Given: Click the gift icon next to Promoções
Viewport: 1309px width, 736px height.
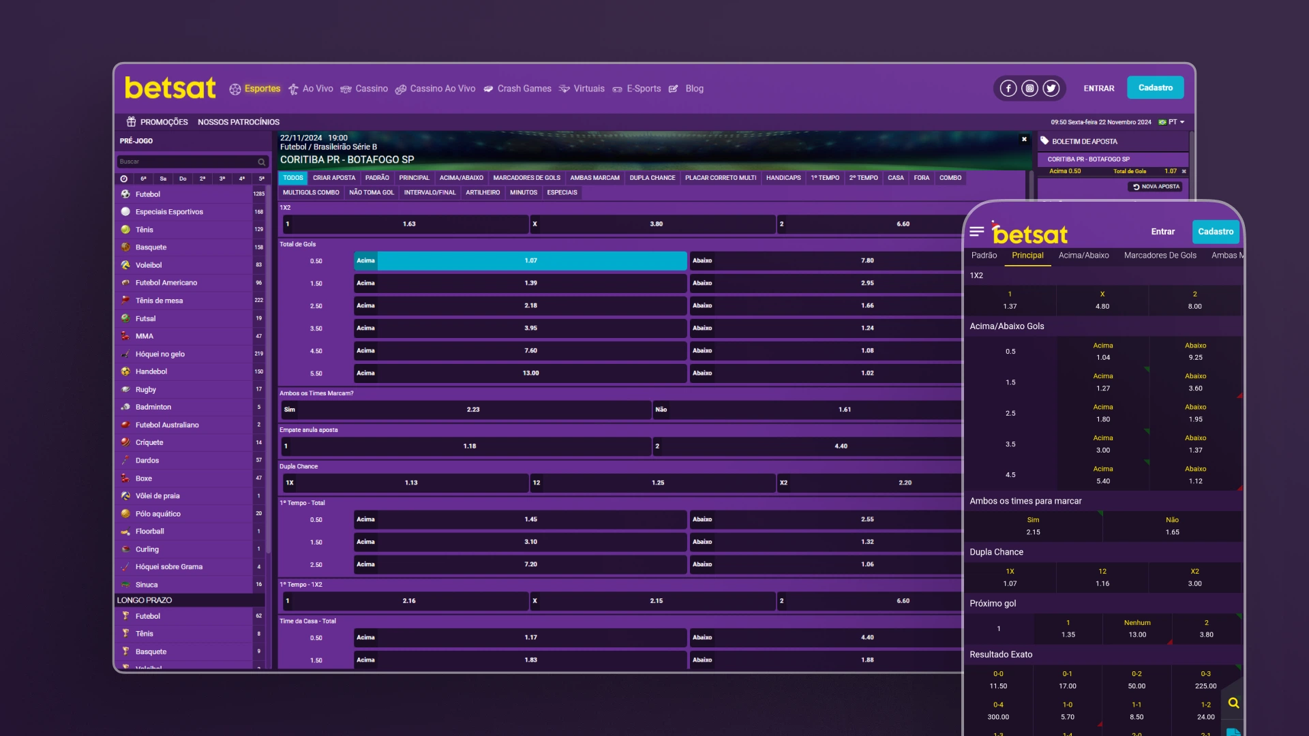Looking at the screenshot, I should pyautogui.click(x=131, y=122).
